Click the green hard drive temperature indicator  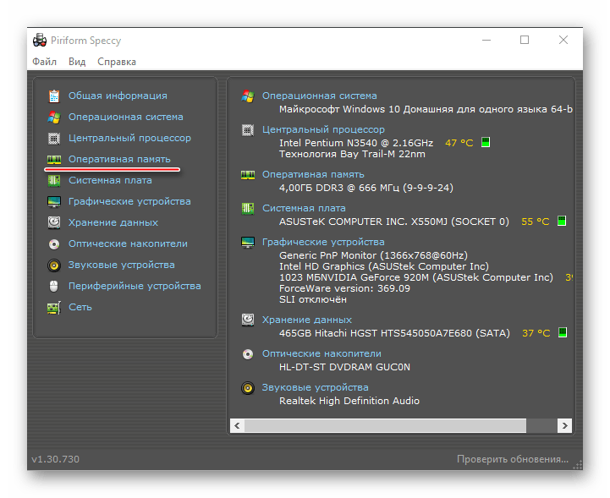(563, 332)
